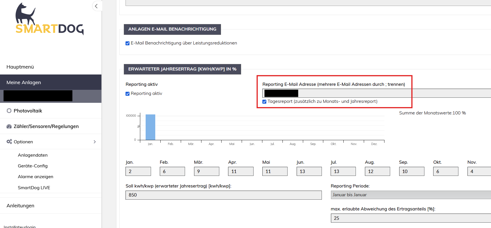Open Hauptmenü in the sidebar

(20, 67)
